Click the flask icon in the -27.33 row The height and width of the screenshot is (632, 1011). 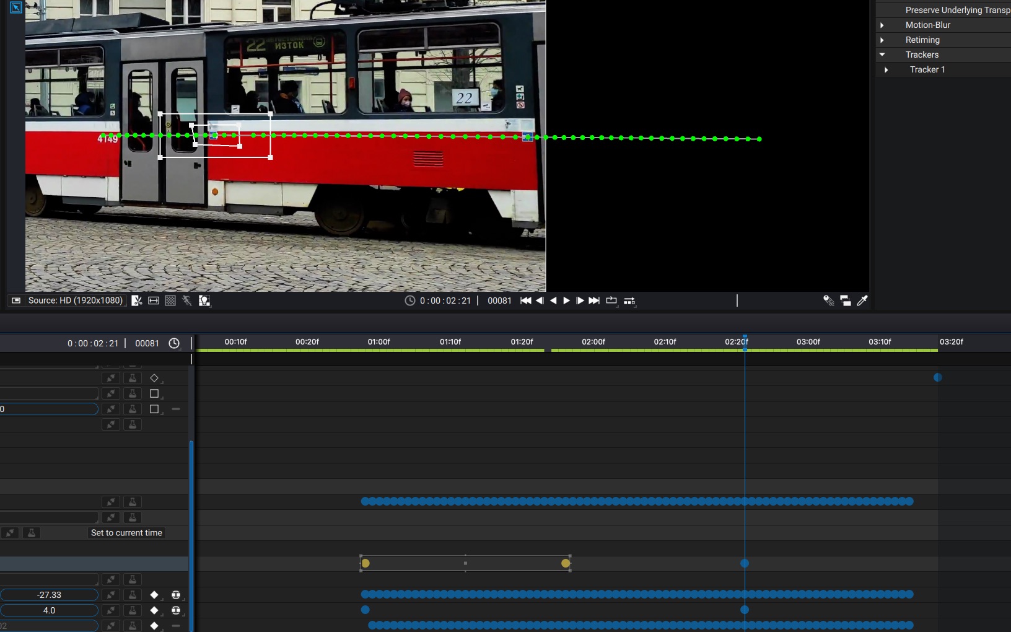point(133,595)
